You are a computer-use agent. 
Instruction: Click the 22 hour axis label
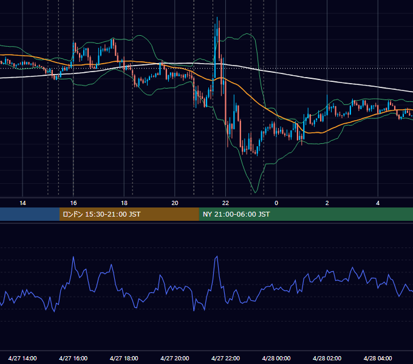[225, 203]
